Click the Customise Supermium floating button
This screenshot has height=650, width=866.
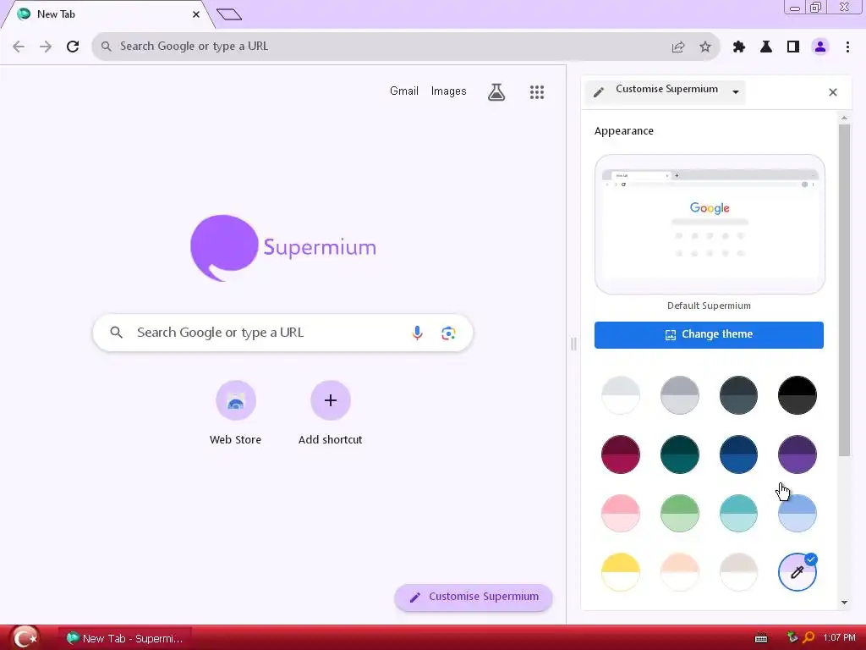pos(474,597)
